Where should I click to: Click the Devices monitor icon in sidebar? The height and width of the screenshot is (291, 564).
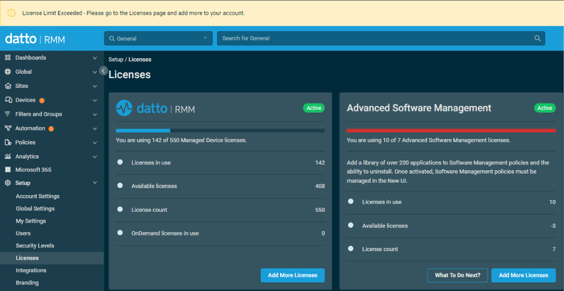point(8,100)
